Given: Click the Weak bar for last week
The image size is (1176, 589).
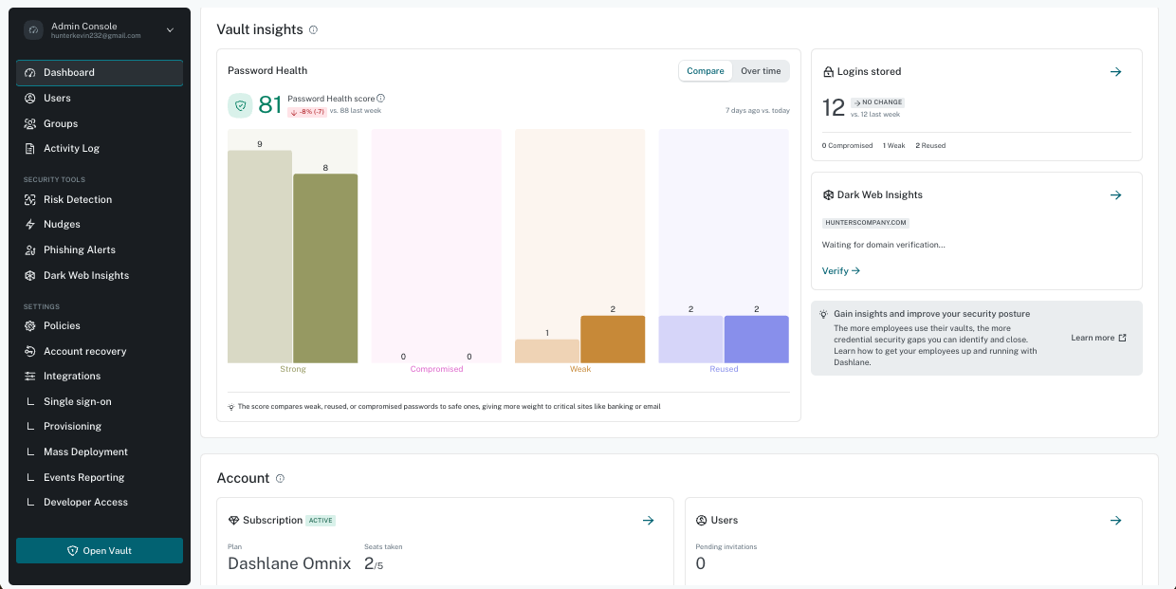Looking at the screenshot, I should [x=547, y=351].
